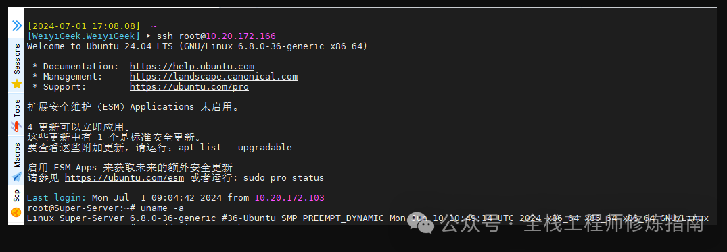Open the landscape.canonical.com management link
This screenshot has height=252, width=727.
214,77
